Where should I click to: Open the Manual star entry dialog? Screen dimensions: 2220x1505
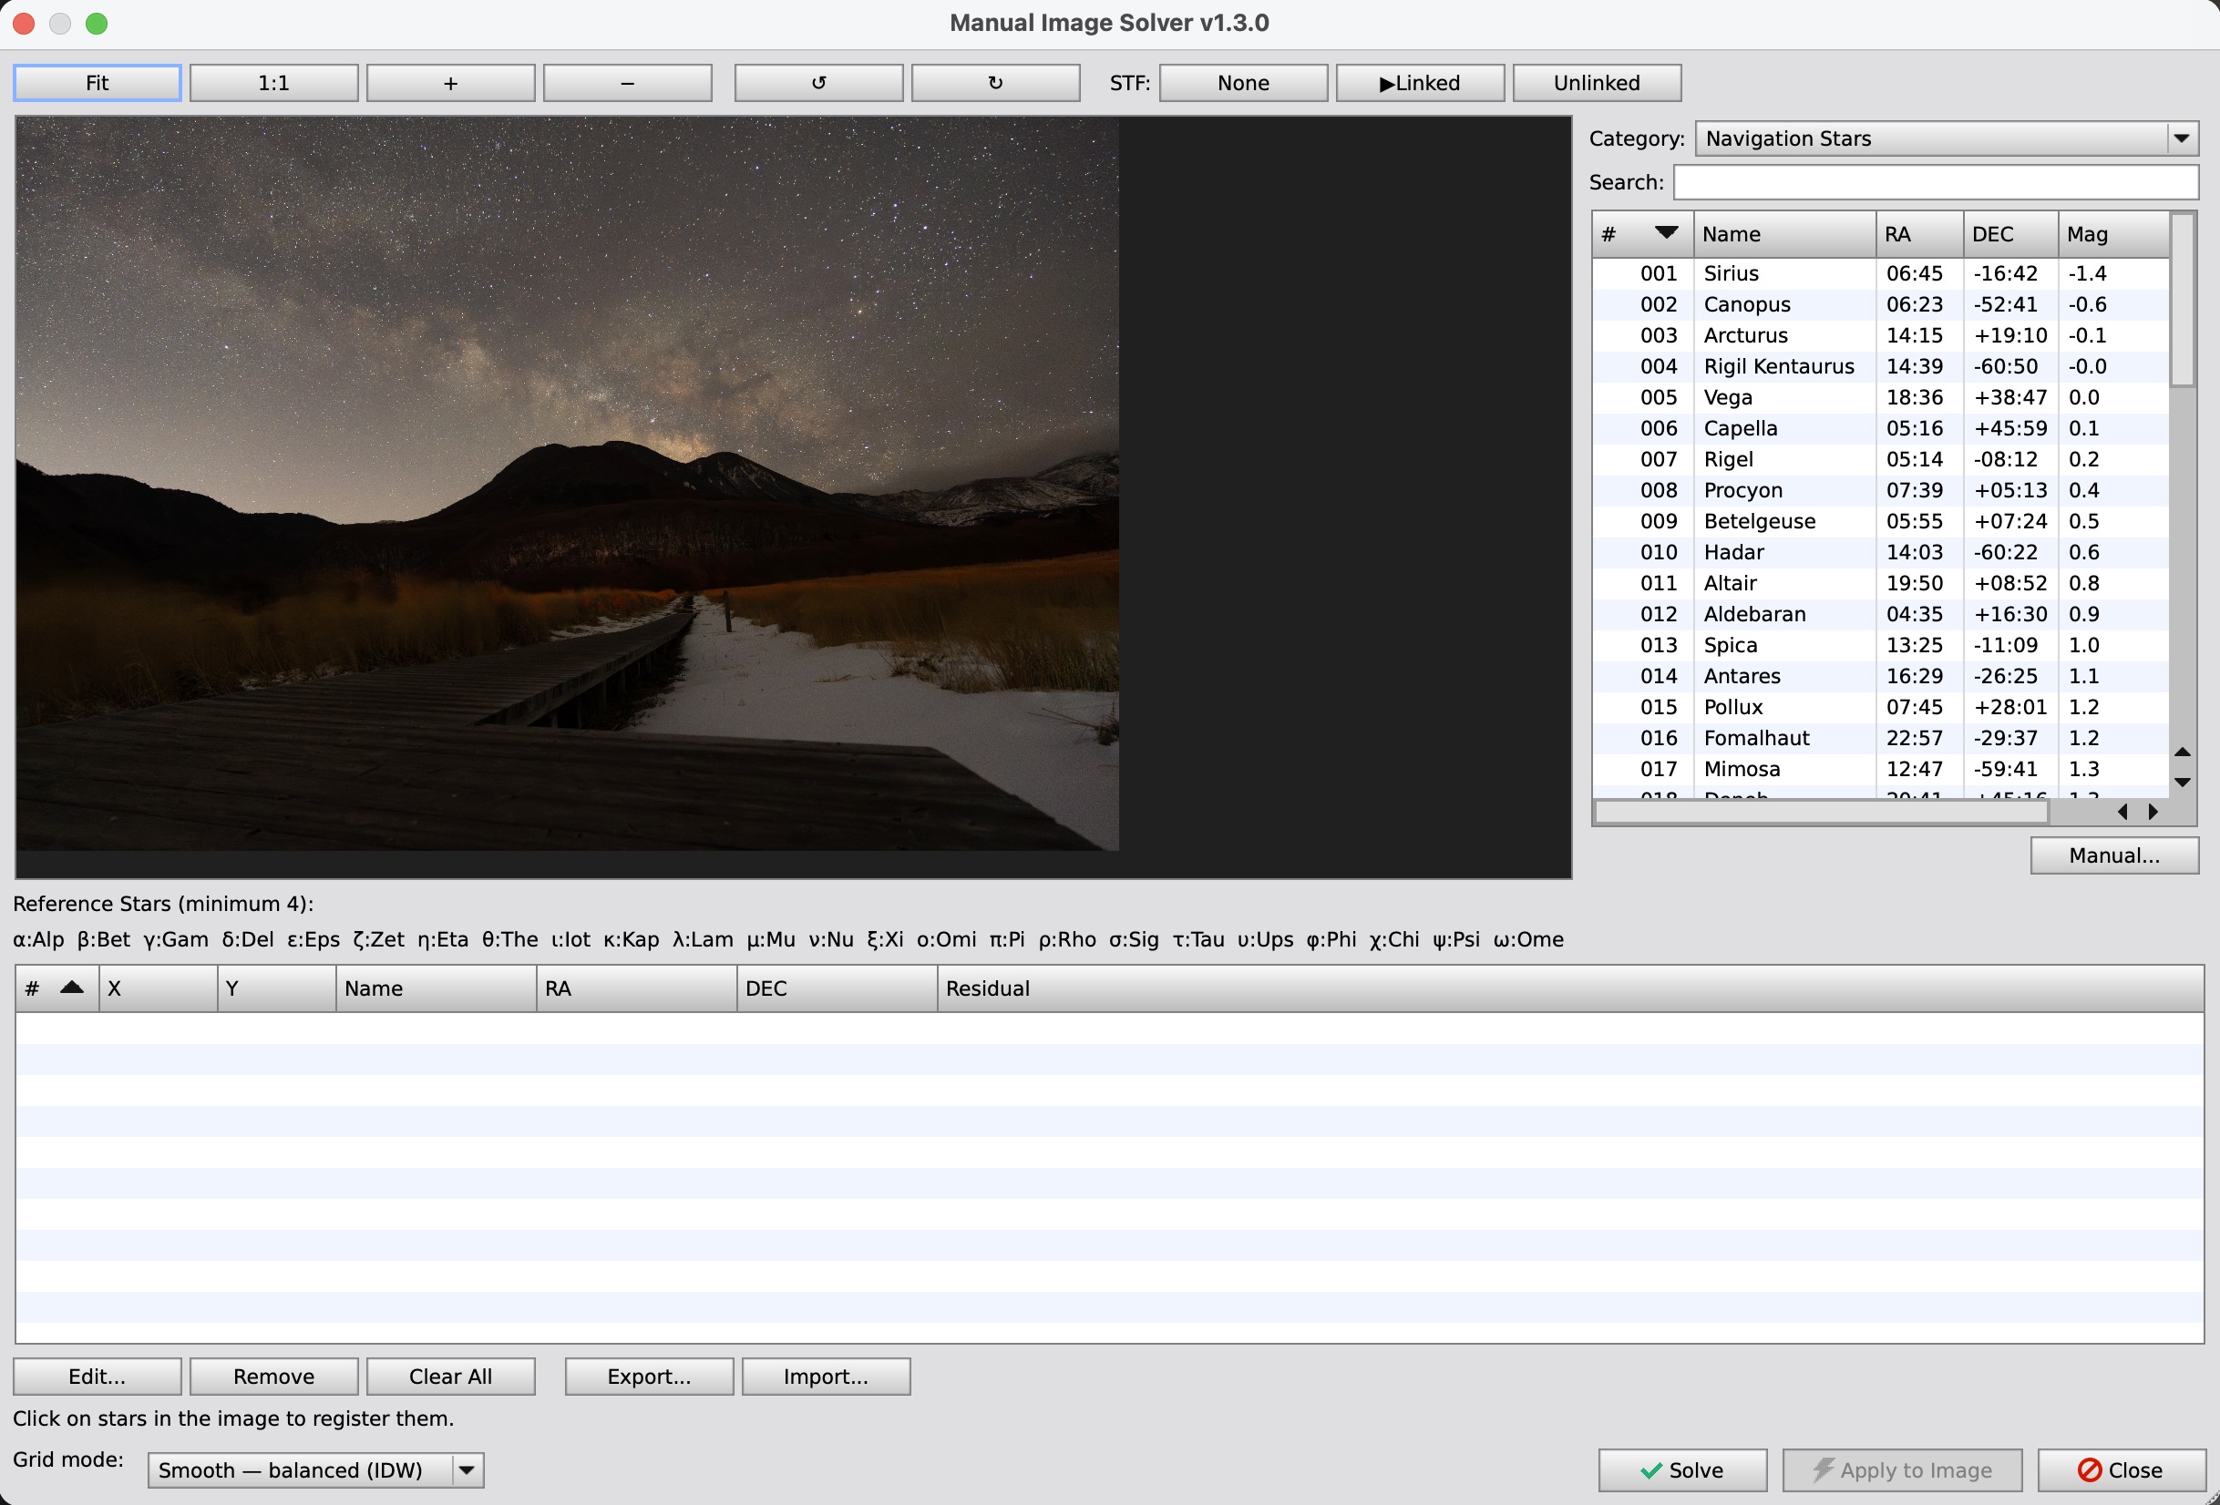(x=2114, y=855)
